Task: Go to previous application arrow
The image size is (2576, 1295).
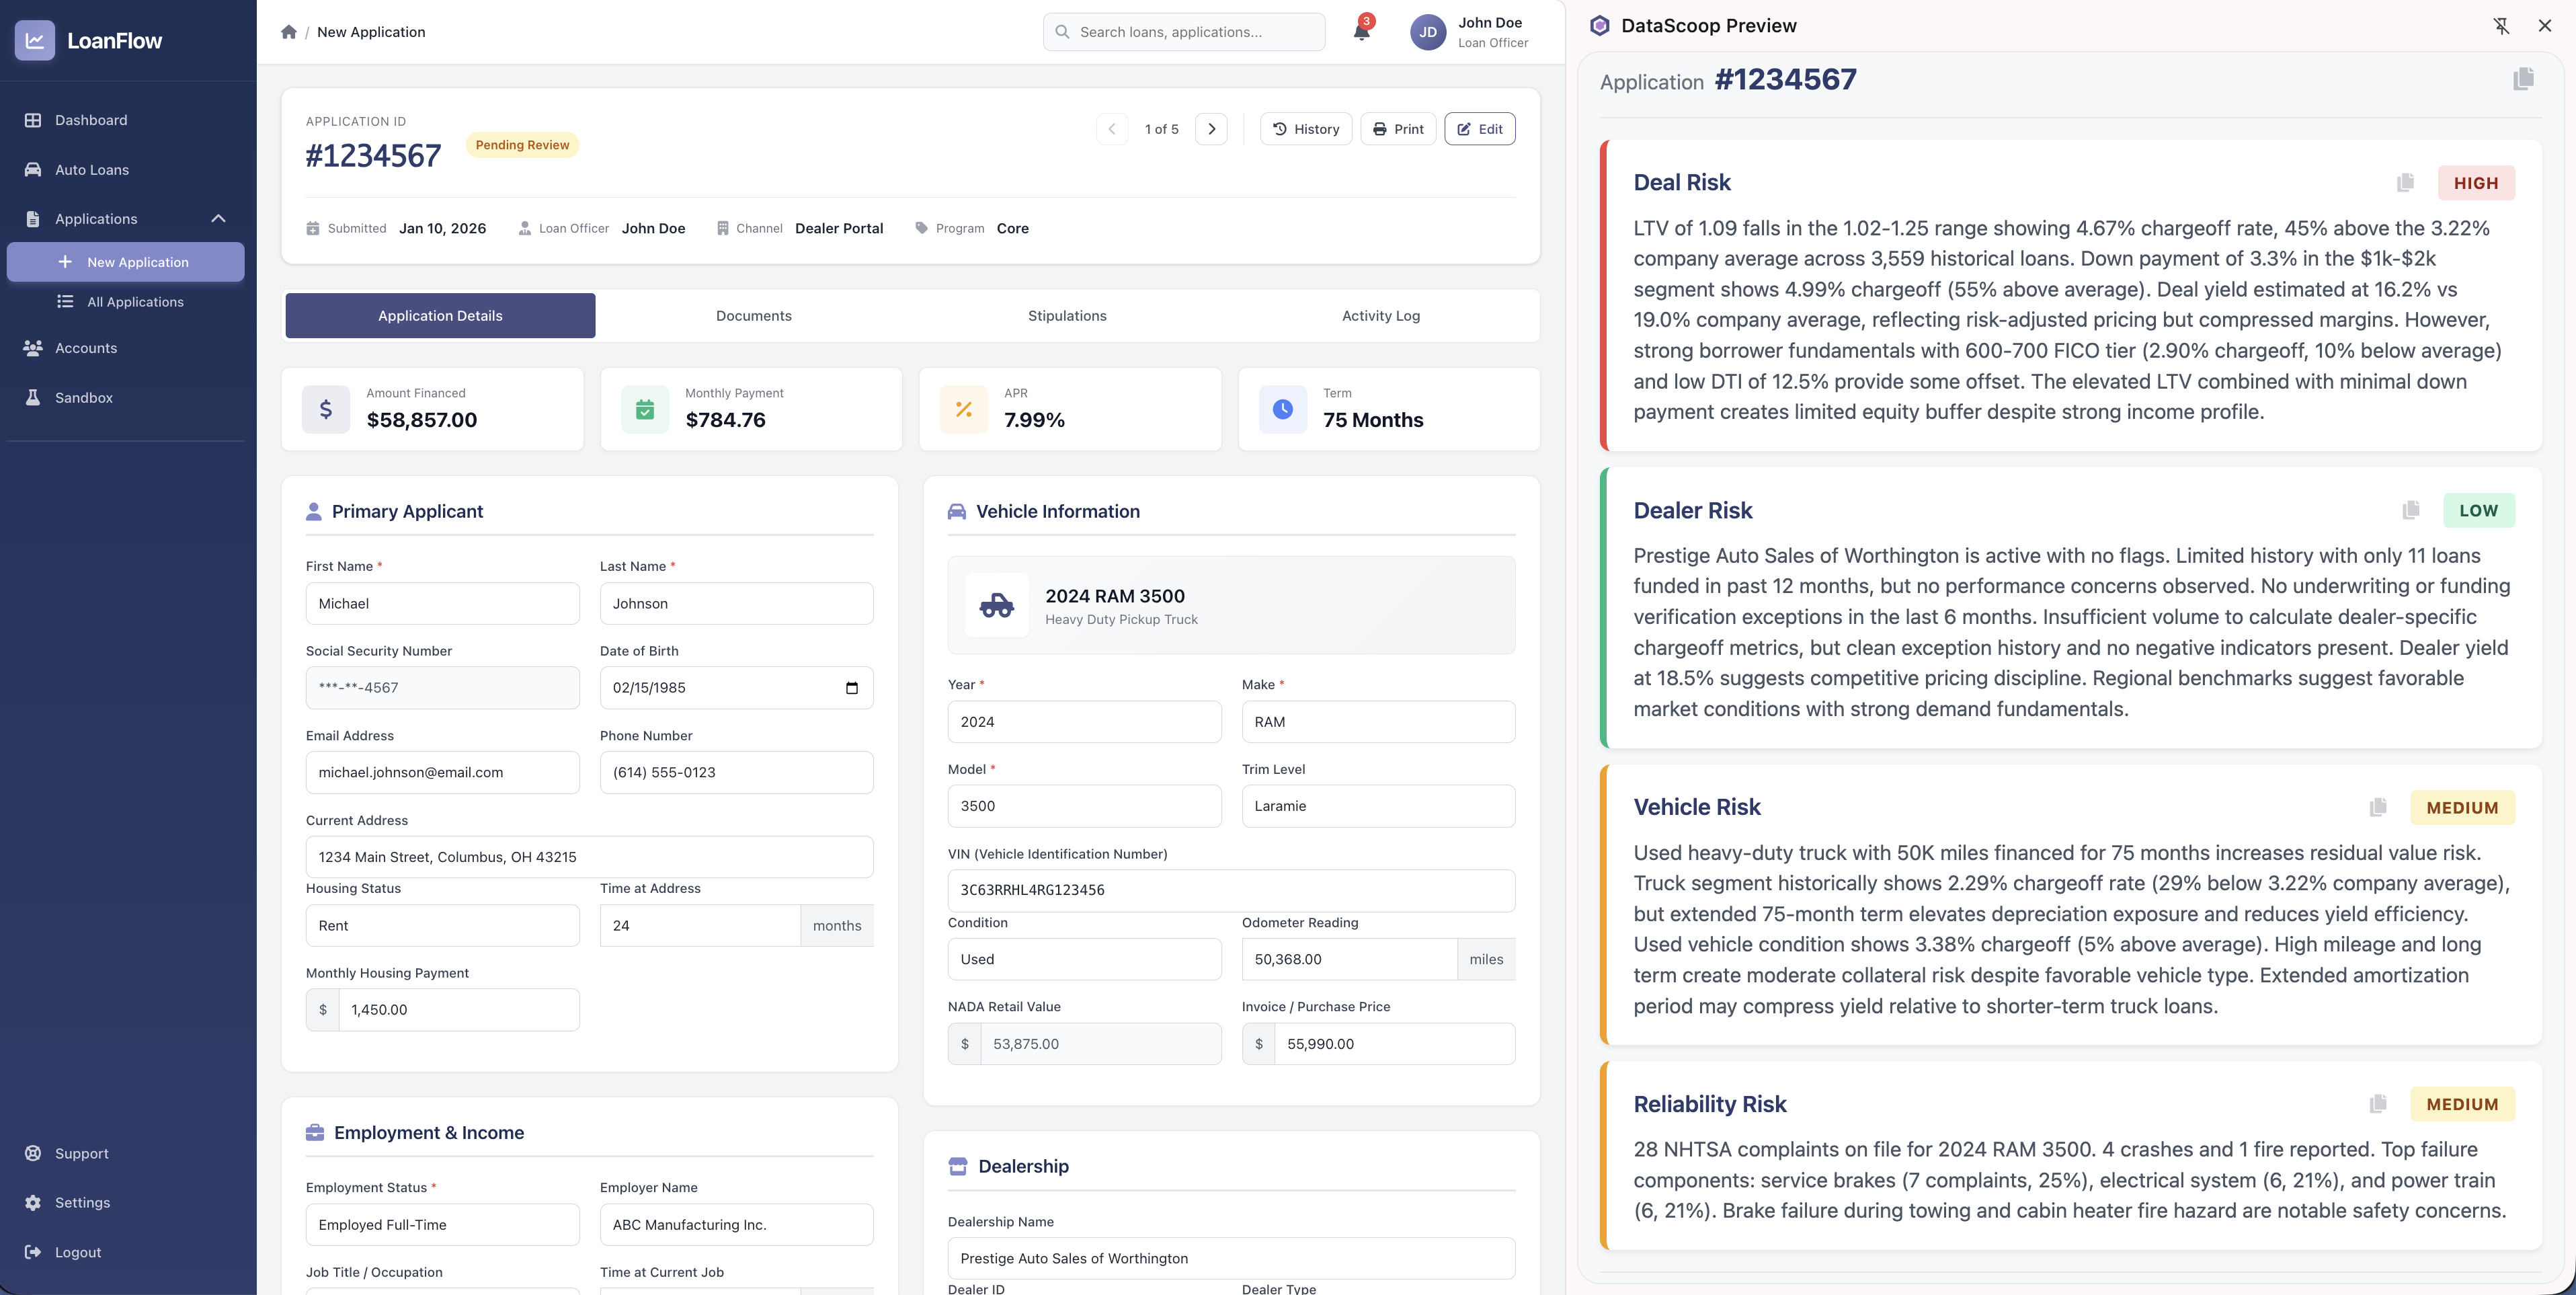Action: tap(1112, 129)
